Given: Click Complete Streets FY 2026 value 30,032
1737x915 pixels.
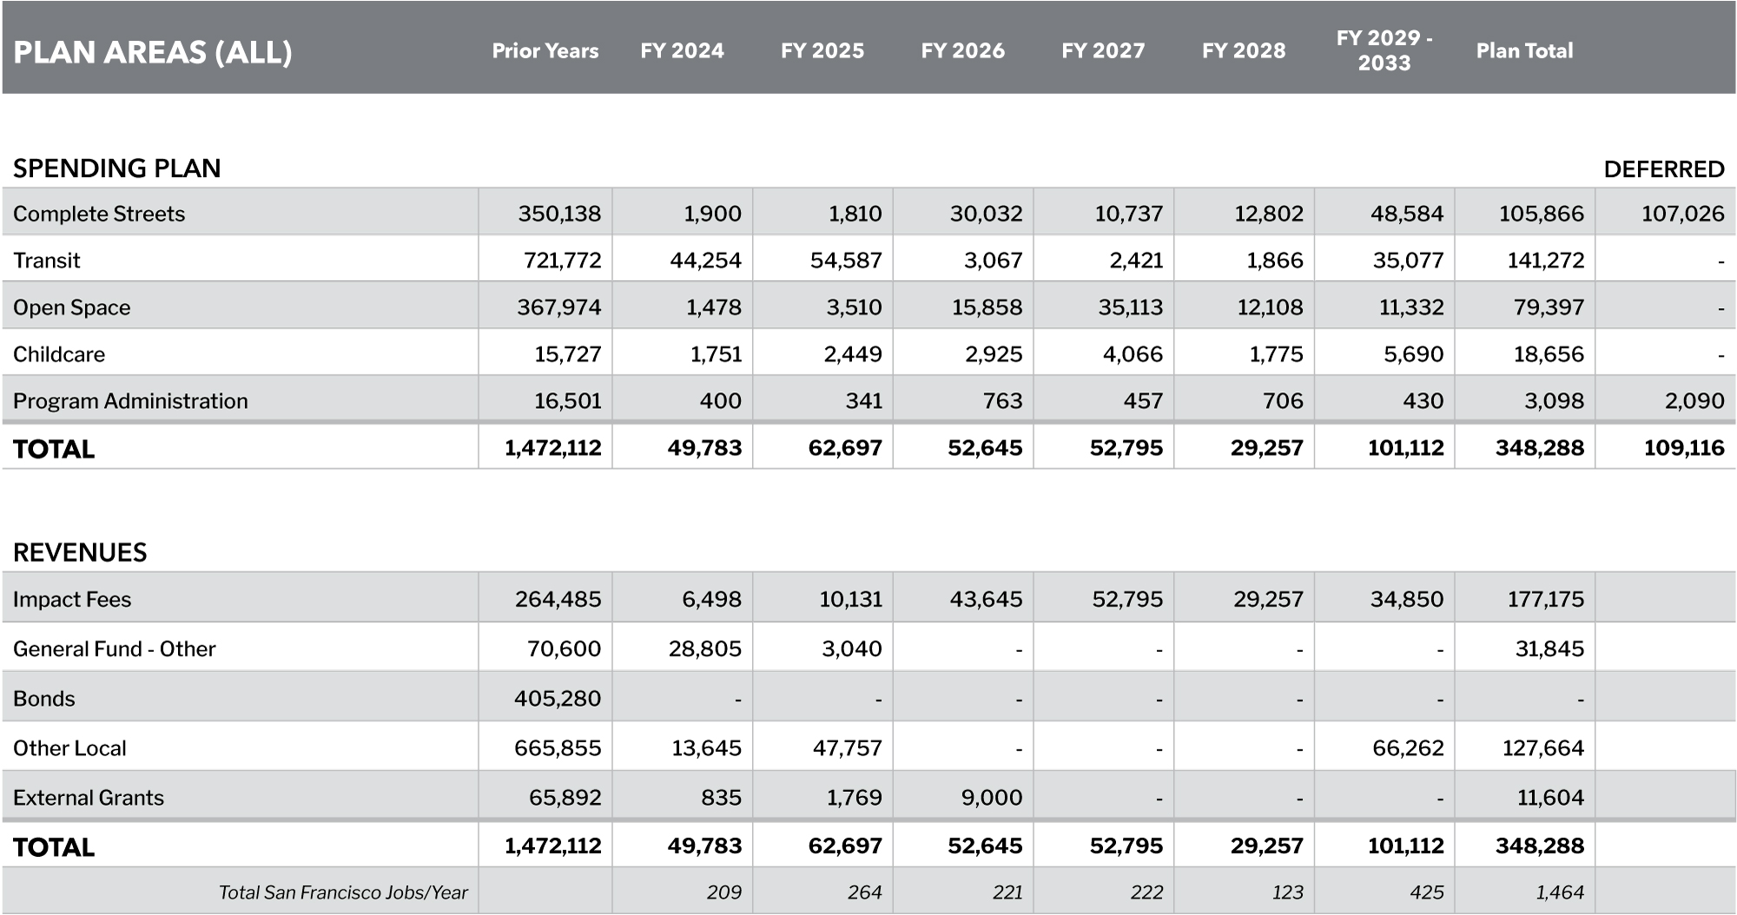Looking at the screenshot, I should click(x=986, y=214).
